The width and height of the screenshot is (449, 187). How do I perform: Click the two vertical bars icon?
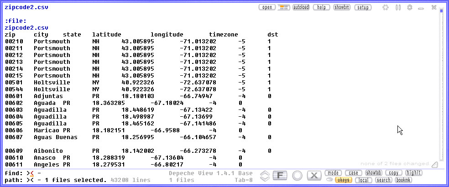398,7
